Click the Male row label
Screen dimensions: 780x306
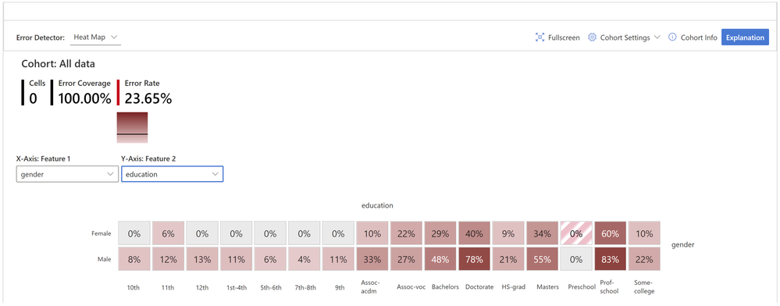point(105,258)
